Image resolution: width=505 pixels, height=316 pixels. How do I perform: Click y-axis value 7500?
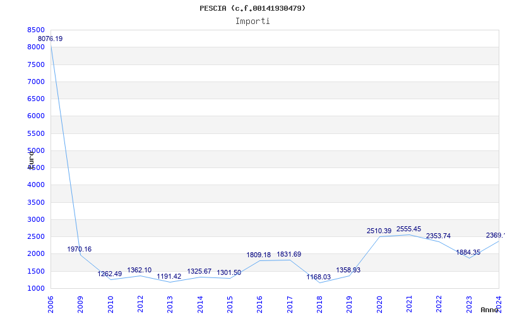36,64
